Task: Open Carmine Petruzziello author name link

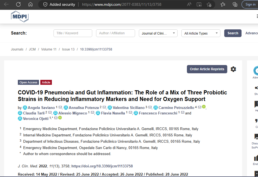Action: [176, 108]
